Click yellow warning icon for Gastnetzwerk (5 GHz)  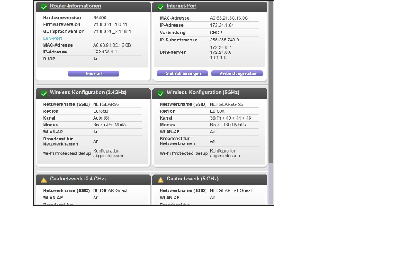pos(160,179)
